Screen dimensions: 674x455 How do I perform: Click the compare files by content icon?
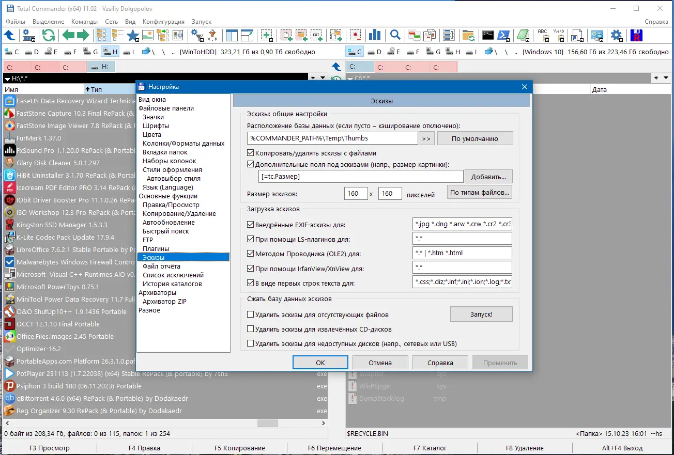(429, 35)
